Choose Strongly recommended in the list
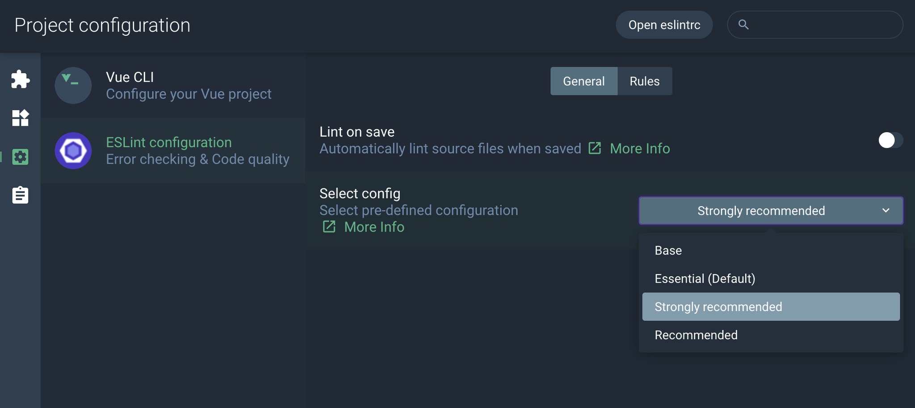 tap(771, 307)
